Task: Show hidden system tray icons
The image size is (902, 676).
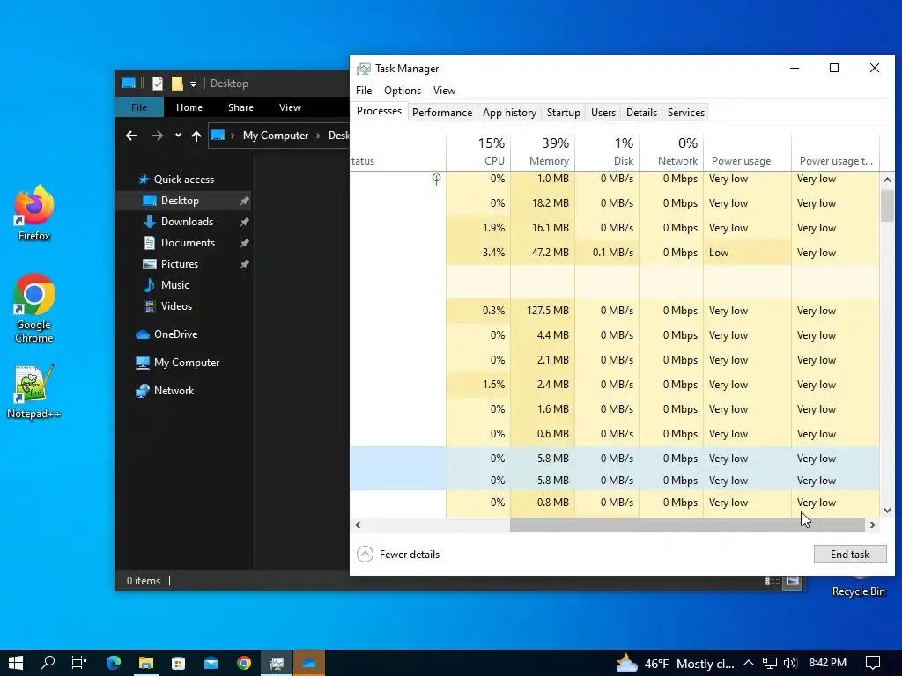Action: pyautogui.click(x=749, y=664)
